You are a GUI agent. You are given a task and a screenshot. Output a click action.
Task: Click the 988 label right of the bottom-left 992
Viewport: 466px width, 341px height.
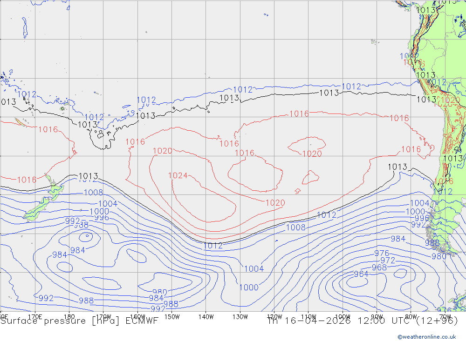pyautogui.click(x=86, y=301)
